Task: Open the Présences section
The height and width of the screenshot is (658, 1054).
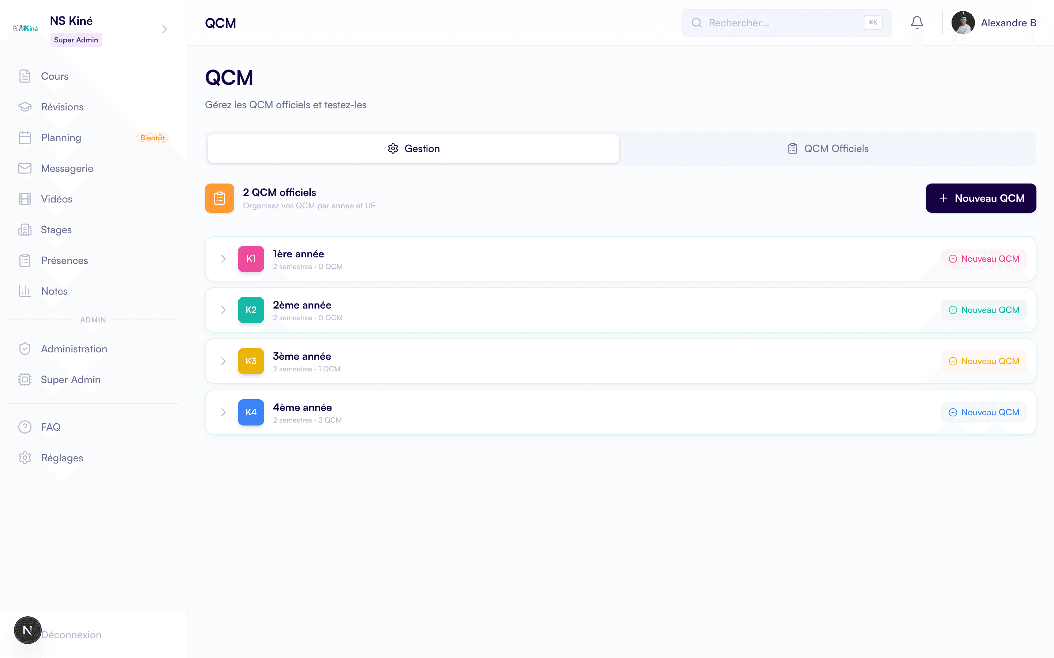Action: tap(64, 260)
